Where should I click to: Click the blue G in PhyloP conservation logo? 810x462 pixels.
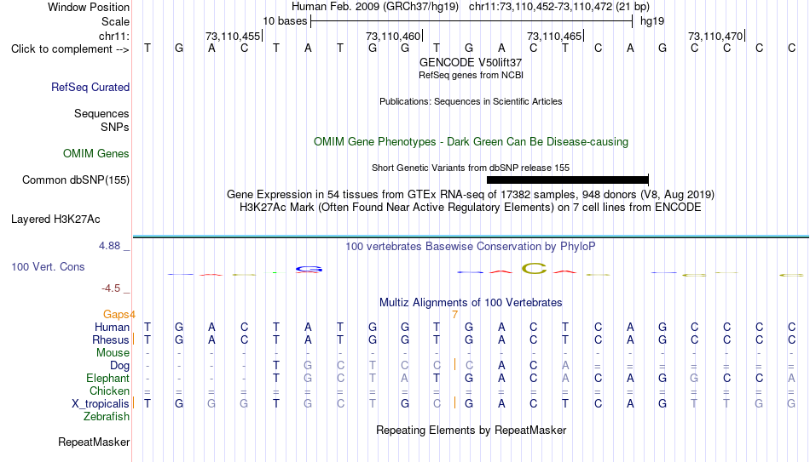click(x=309, y=269)
